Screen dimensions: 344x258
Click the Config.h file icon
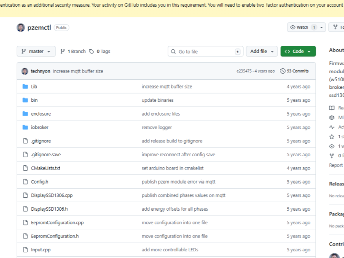point(26,182)
